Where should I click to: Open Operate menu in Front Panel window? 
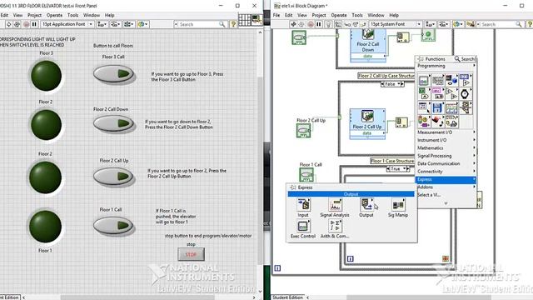point(54,15)
